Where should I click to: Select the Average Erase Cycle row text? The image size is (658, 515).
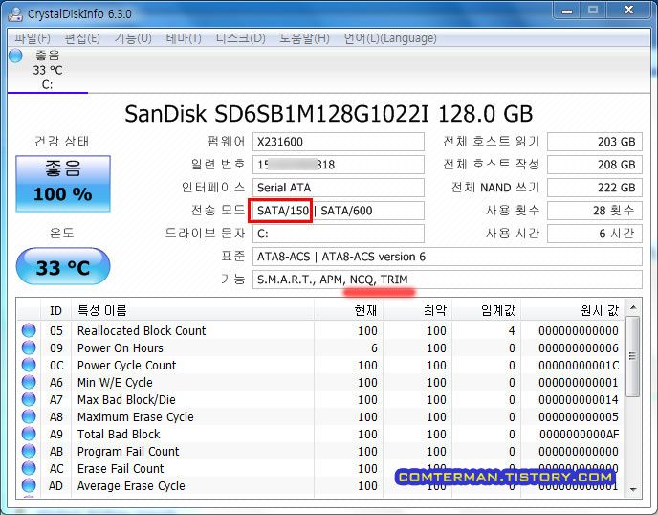click(131, 486)
